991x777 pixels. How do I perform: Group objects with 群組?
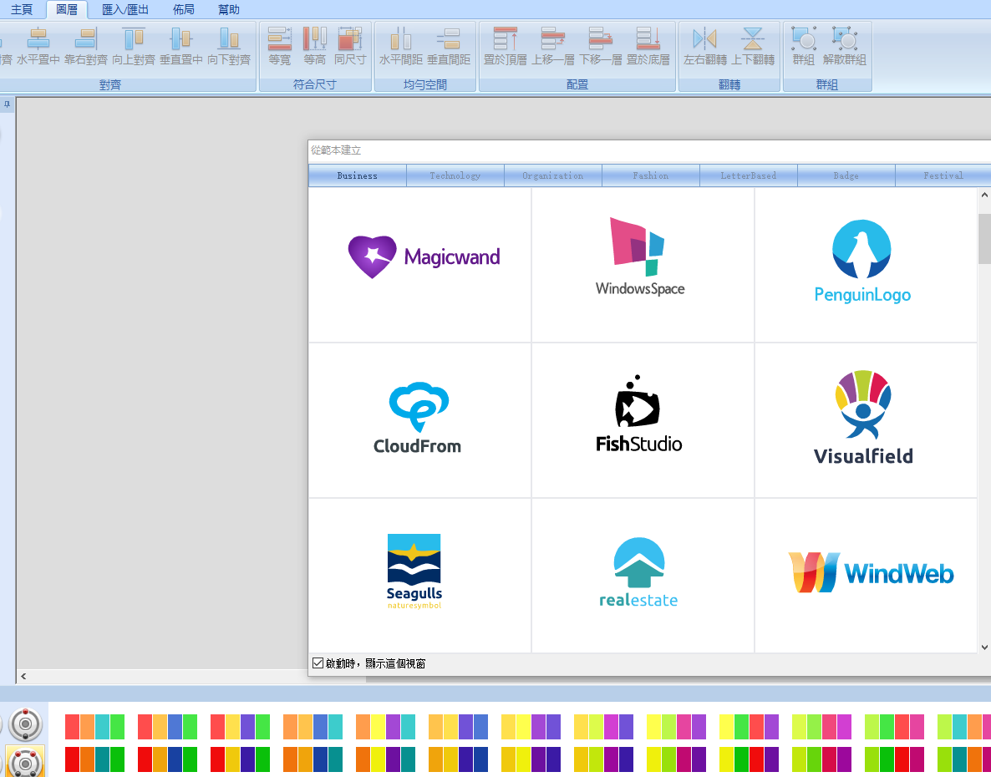tap(803, 46)
